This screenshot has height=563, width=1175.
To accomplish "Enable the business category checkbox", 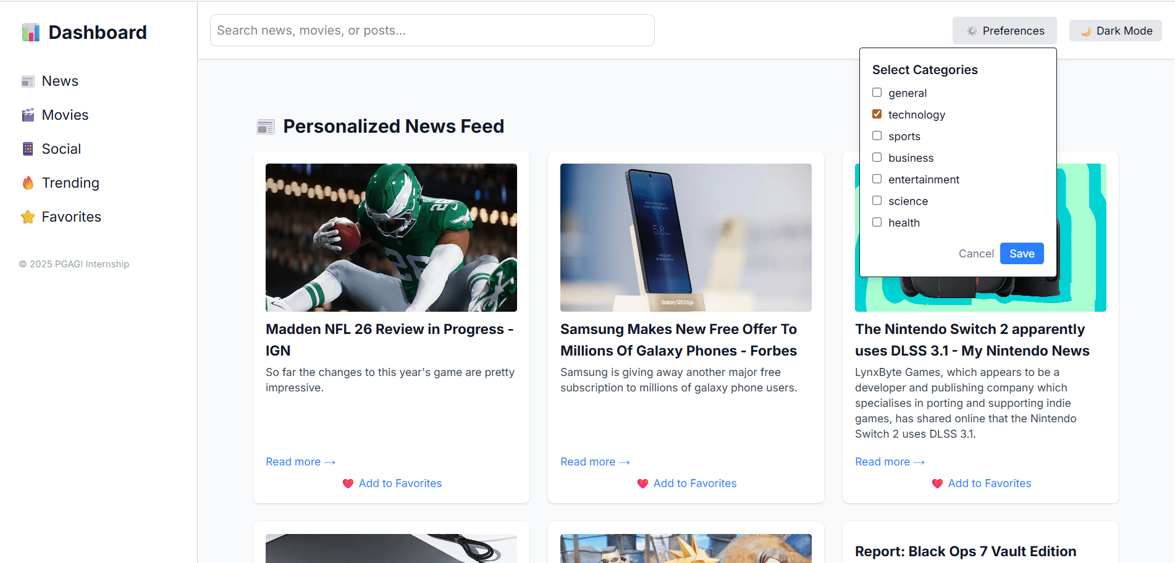I will 877,157.
